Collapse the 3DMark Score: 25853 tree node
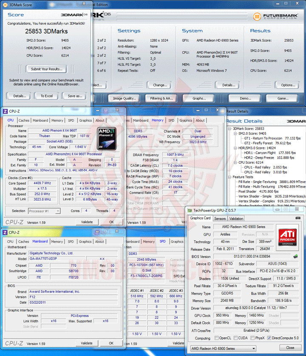 pyautogui.click(x=229, y=128)
